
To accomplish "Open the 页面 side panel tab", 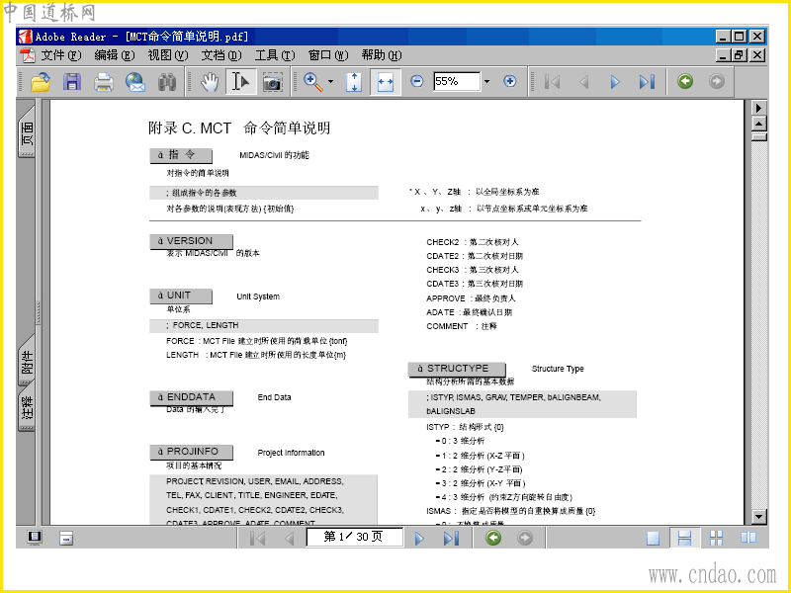I will click(x=27, y=132).
